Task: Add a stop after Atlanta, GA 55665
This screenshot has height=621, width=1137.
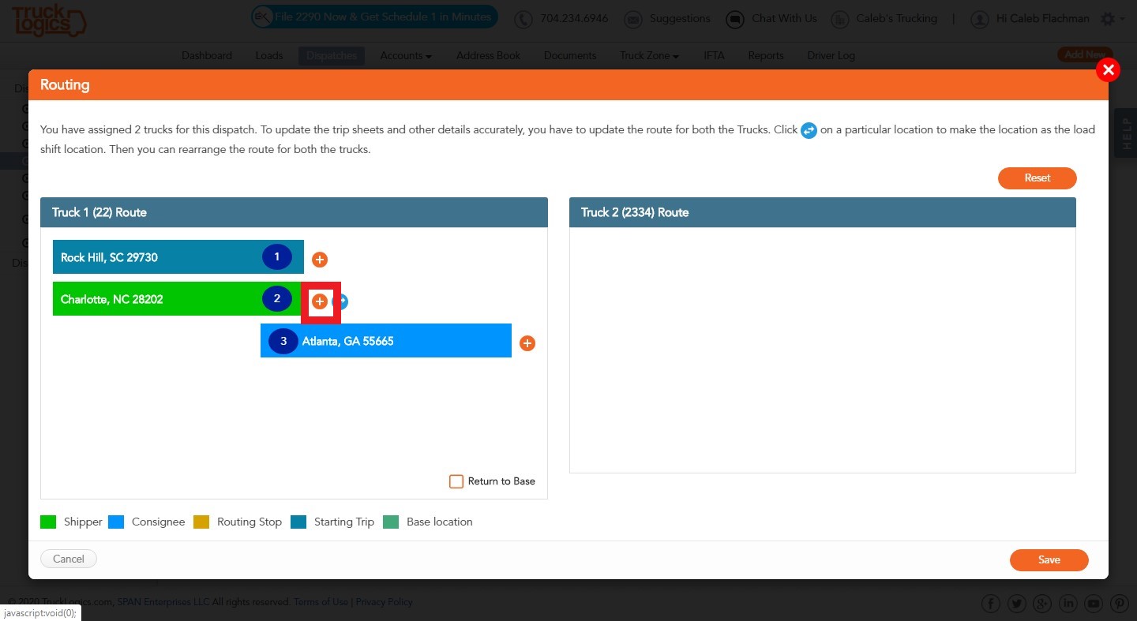Action: (527, 343)
